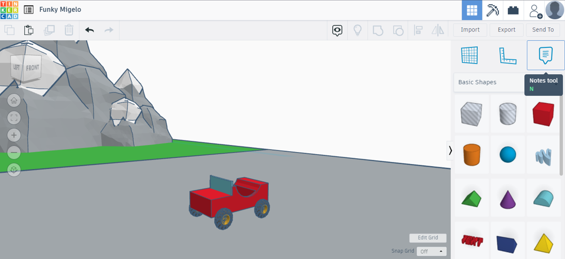Click the Send To button
The height and width of the screenshot is (259, 565).
(543, 30)
